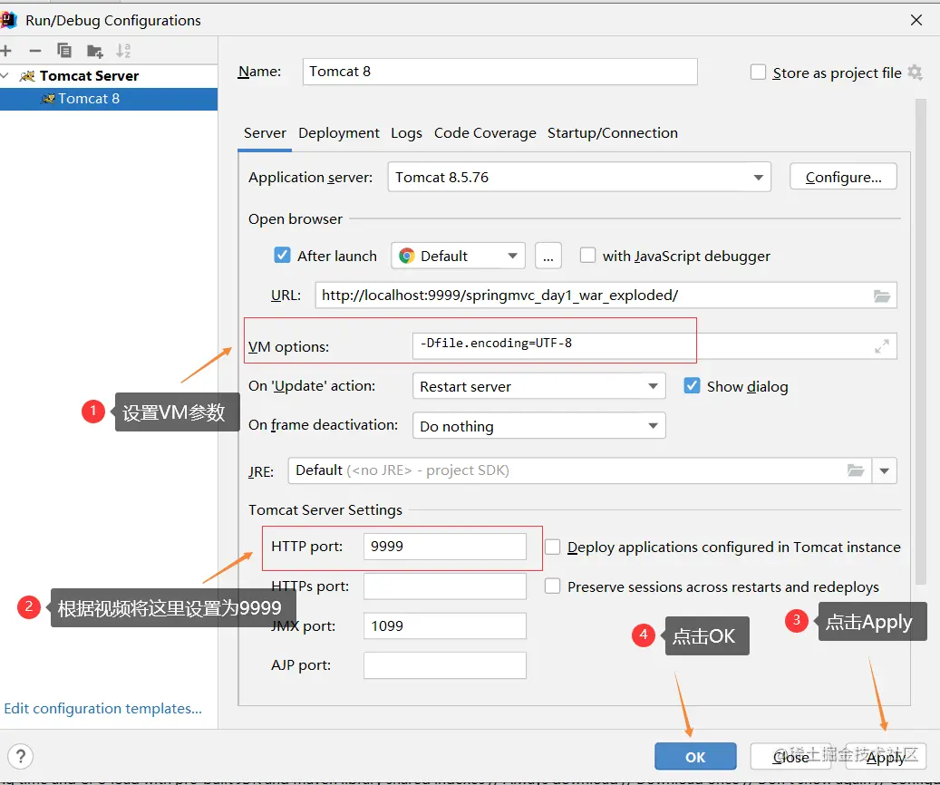Viewport: 940px width, 785px height.
Task: Enable Preserve sessions across restarts and redeploys
Action: [x=553, y=586]
